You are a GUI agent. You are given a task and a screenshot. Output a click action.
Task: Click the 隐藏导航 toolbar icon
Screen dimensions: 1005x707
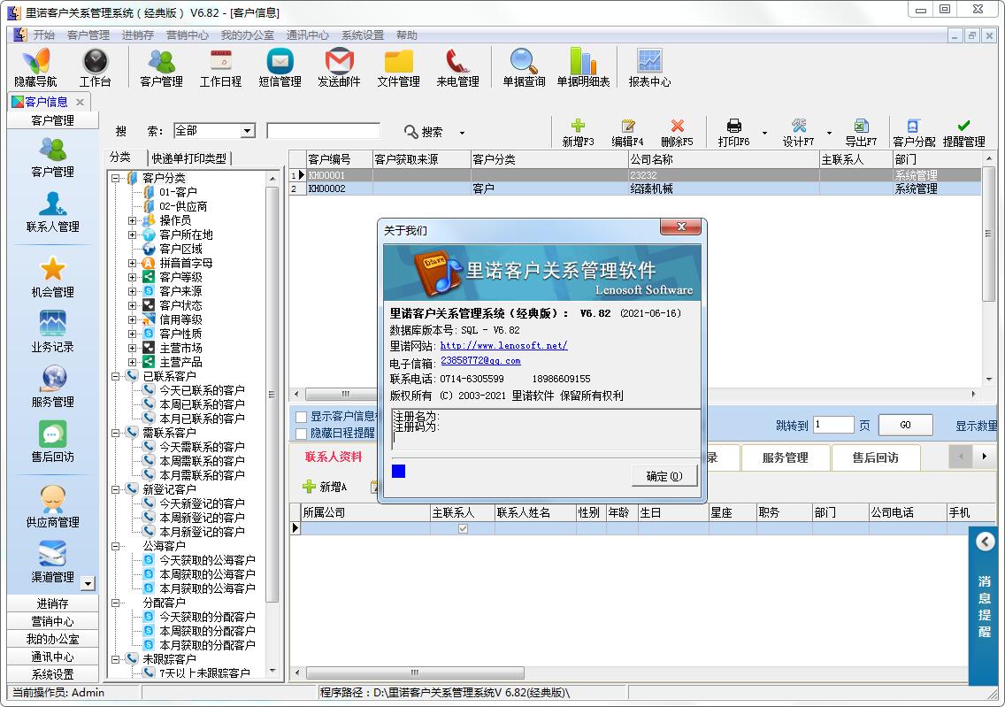pyautogui.click(x=36, y=66)
